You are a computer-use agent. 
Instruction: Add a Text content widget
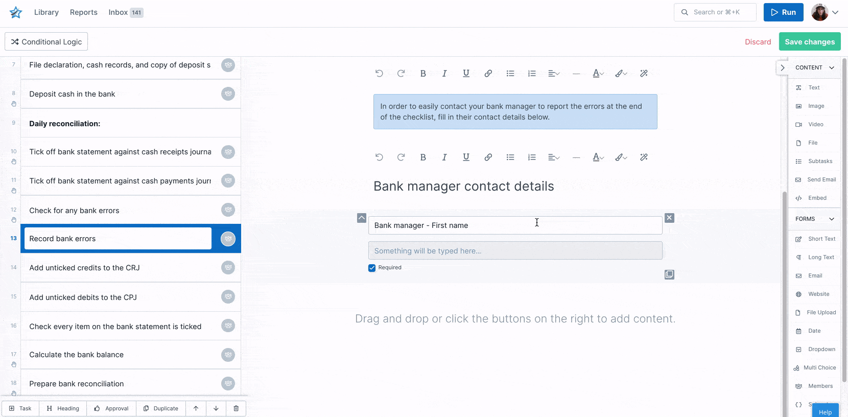tap(814, 87)
